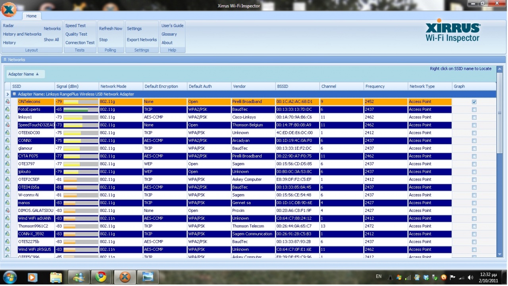Run the Speed Test
This screenshot has width=508, height=286.
tap(75, 25)
